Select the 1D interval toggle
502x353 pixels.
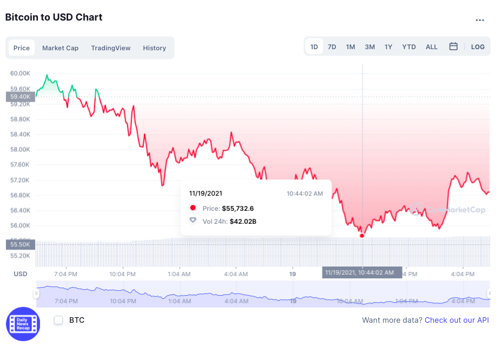pyautogui.click(x=314, y=46)
